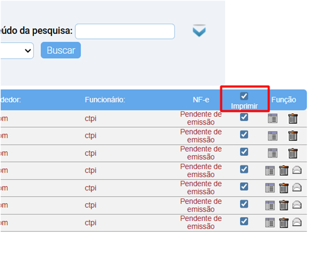Delete the third row with its trash icon
The height and width of the screenshot is (258, 314).
[x=293, y=153]
